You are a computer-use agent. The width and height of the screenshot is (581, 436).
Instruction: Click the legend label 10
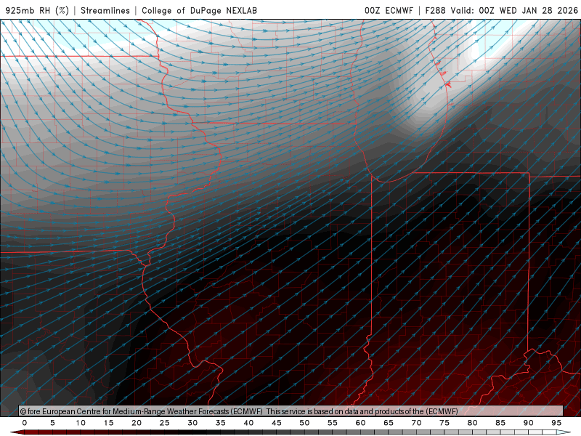(x=81, y=423)
